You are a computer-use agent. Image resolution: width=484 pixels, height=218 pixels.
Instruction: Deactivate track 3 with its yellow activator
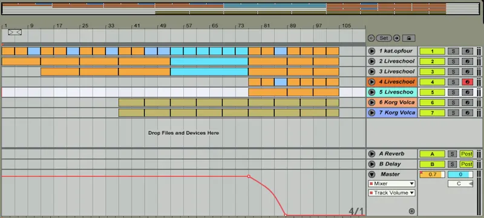(432, 71)
